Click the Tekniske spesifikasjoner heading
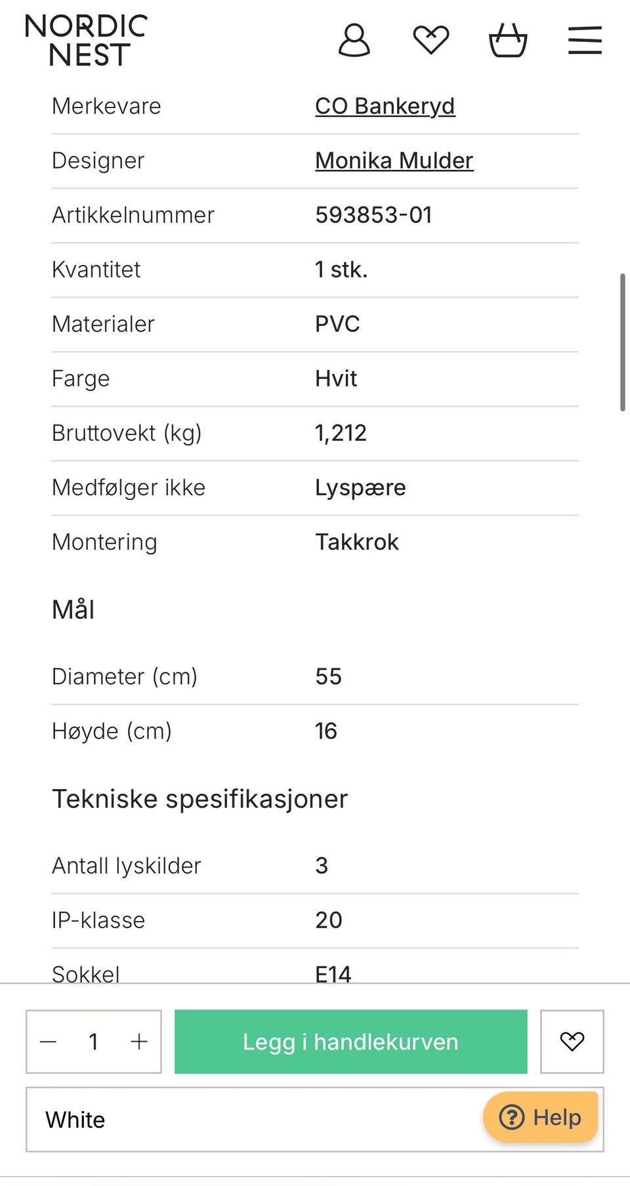630x1186 pixels. (200, 799)
